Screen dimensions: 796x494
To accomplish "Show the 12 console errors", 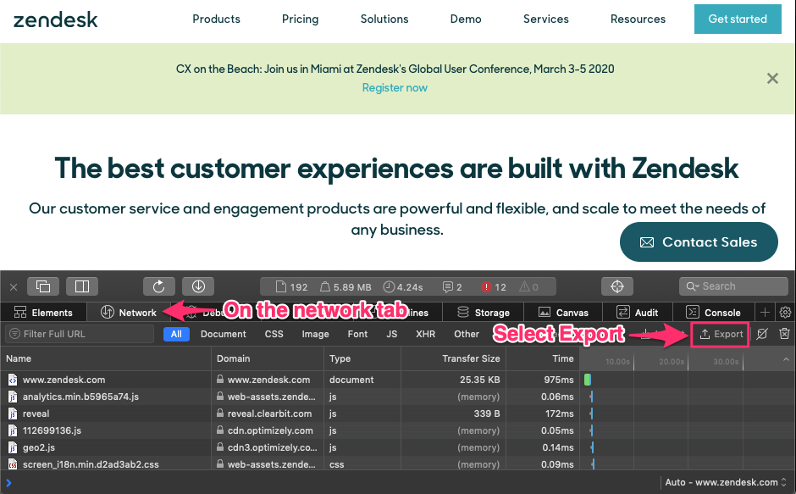I will (494, 287).
